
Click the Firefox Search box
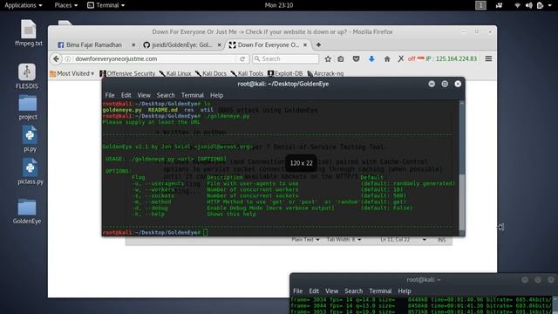[x=285, y=58]
